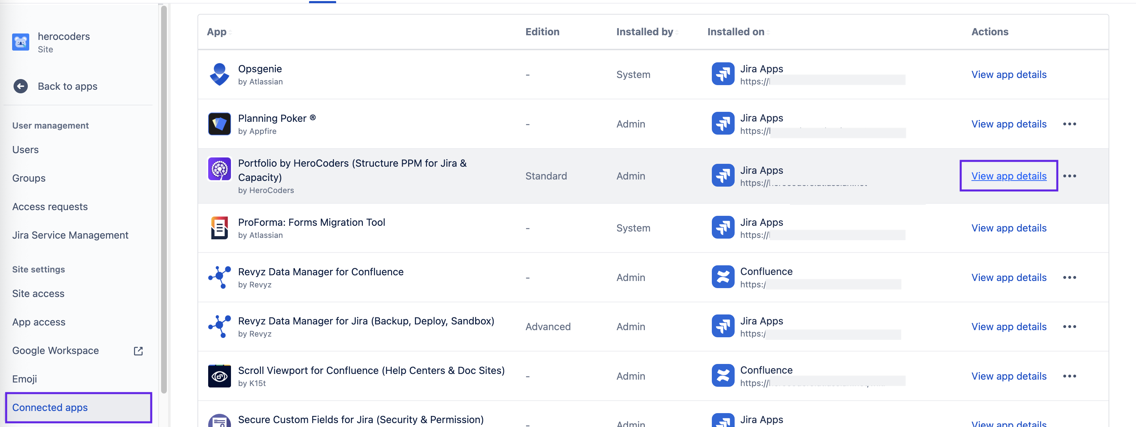Image resolution: width=1136 pixels, height=427 pixels.
Task: Click the herocoders site avatar icon
Action: pos(20,42)
